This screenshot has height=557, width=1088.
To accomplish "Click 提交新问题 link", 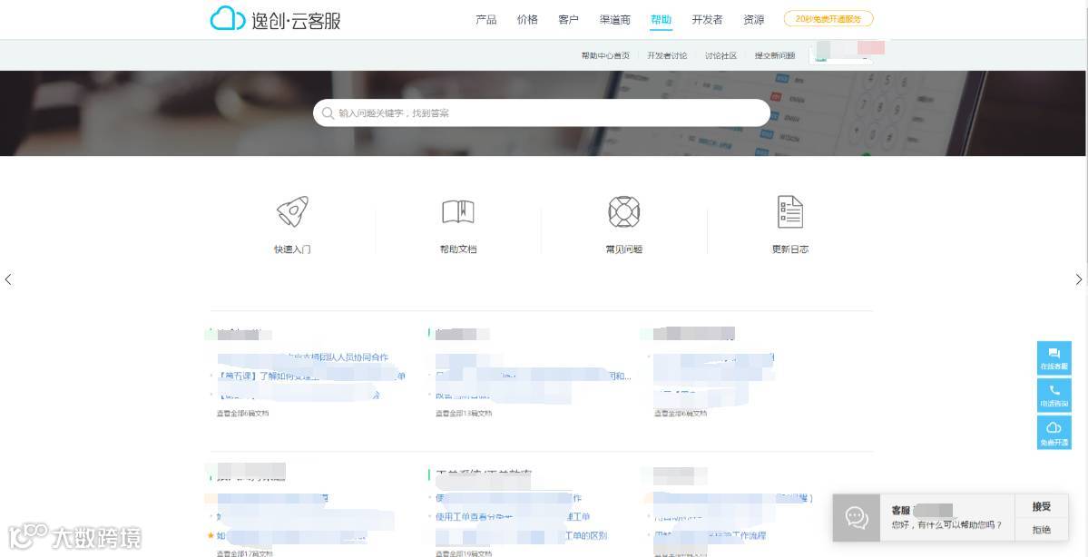I will pos(775,55).
